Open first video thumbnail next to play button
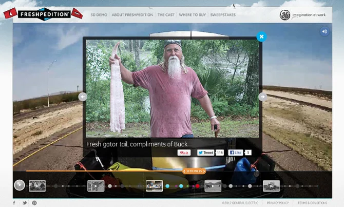Viewport: 344px width, 207px height. pyautogui.click(x=37, y=186)
